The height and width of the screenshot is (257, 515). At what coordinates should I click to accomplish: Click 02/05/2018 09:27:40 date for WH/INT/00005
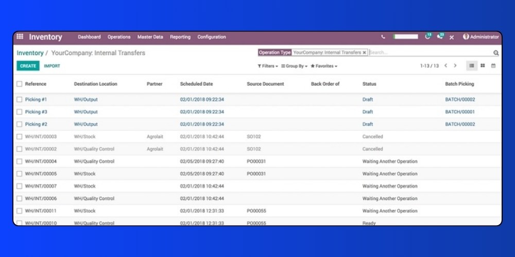coord(202,174)
